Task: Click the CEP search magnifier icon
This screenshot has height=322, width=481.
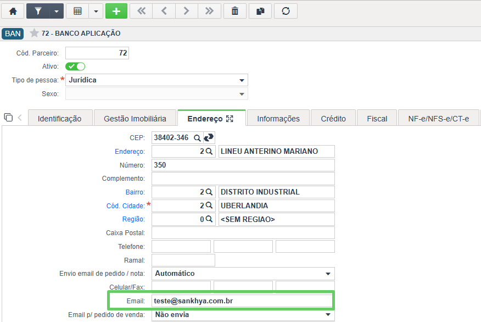Action: (x=197, y=137)
